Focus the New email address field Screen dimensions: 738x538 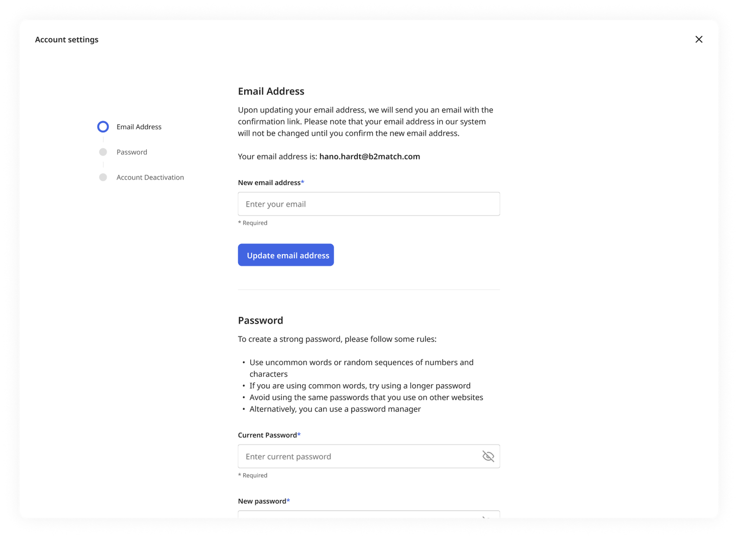tap(369, 204)
